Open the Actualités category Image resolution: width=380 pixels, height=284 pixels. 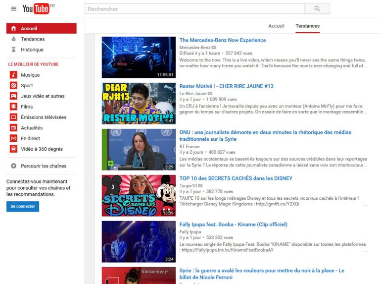point(32,128)
